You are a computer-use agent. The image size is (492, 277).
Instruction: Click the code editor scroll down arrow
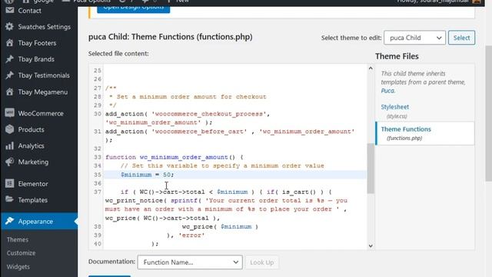(x=371, y=246)
